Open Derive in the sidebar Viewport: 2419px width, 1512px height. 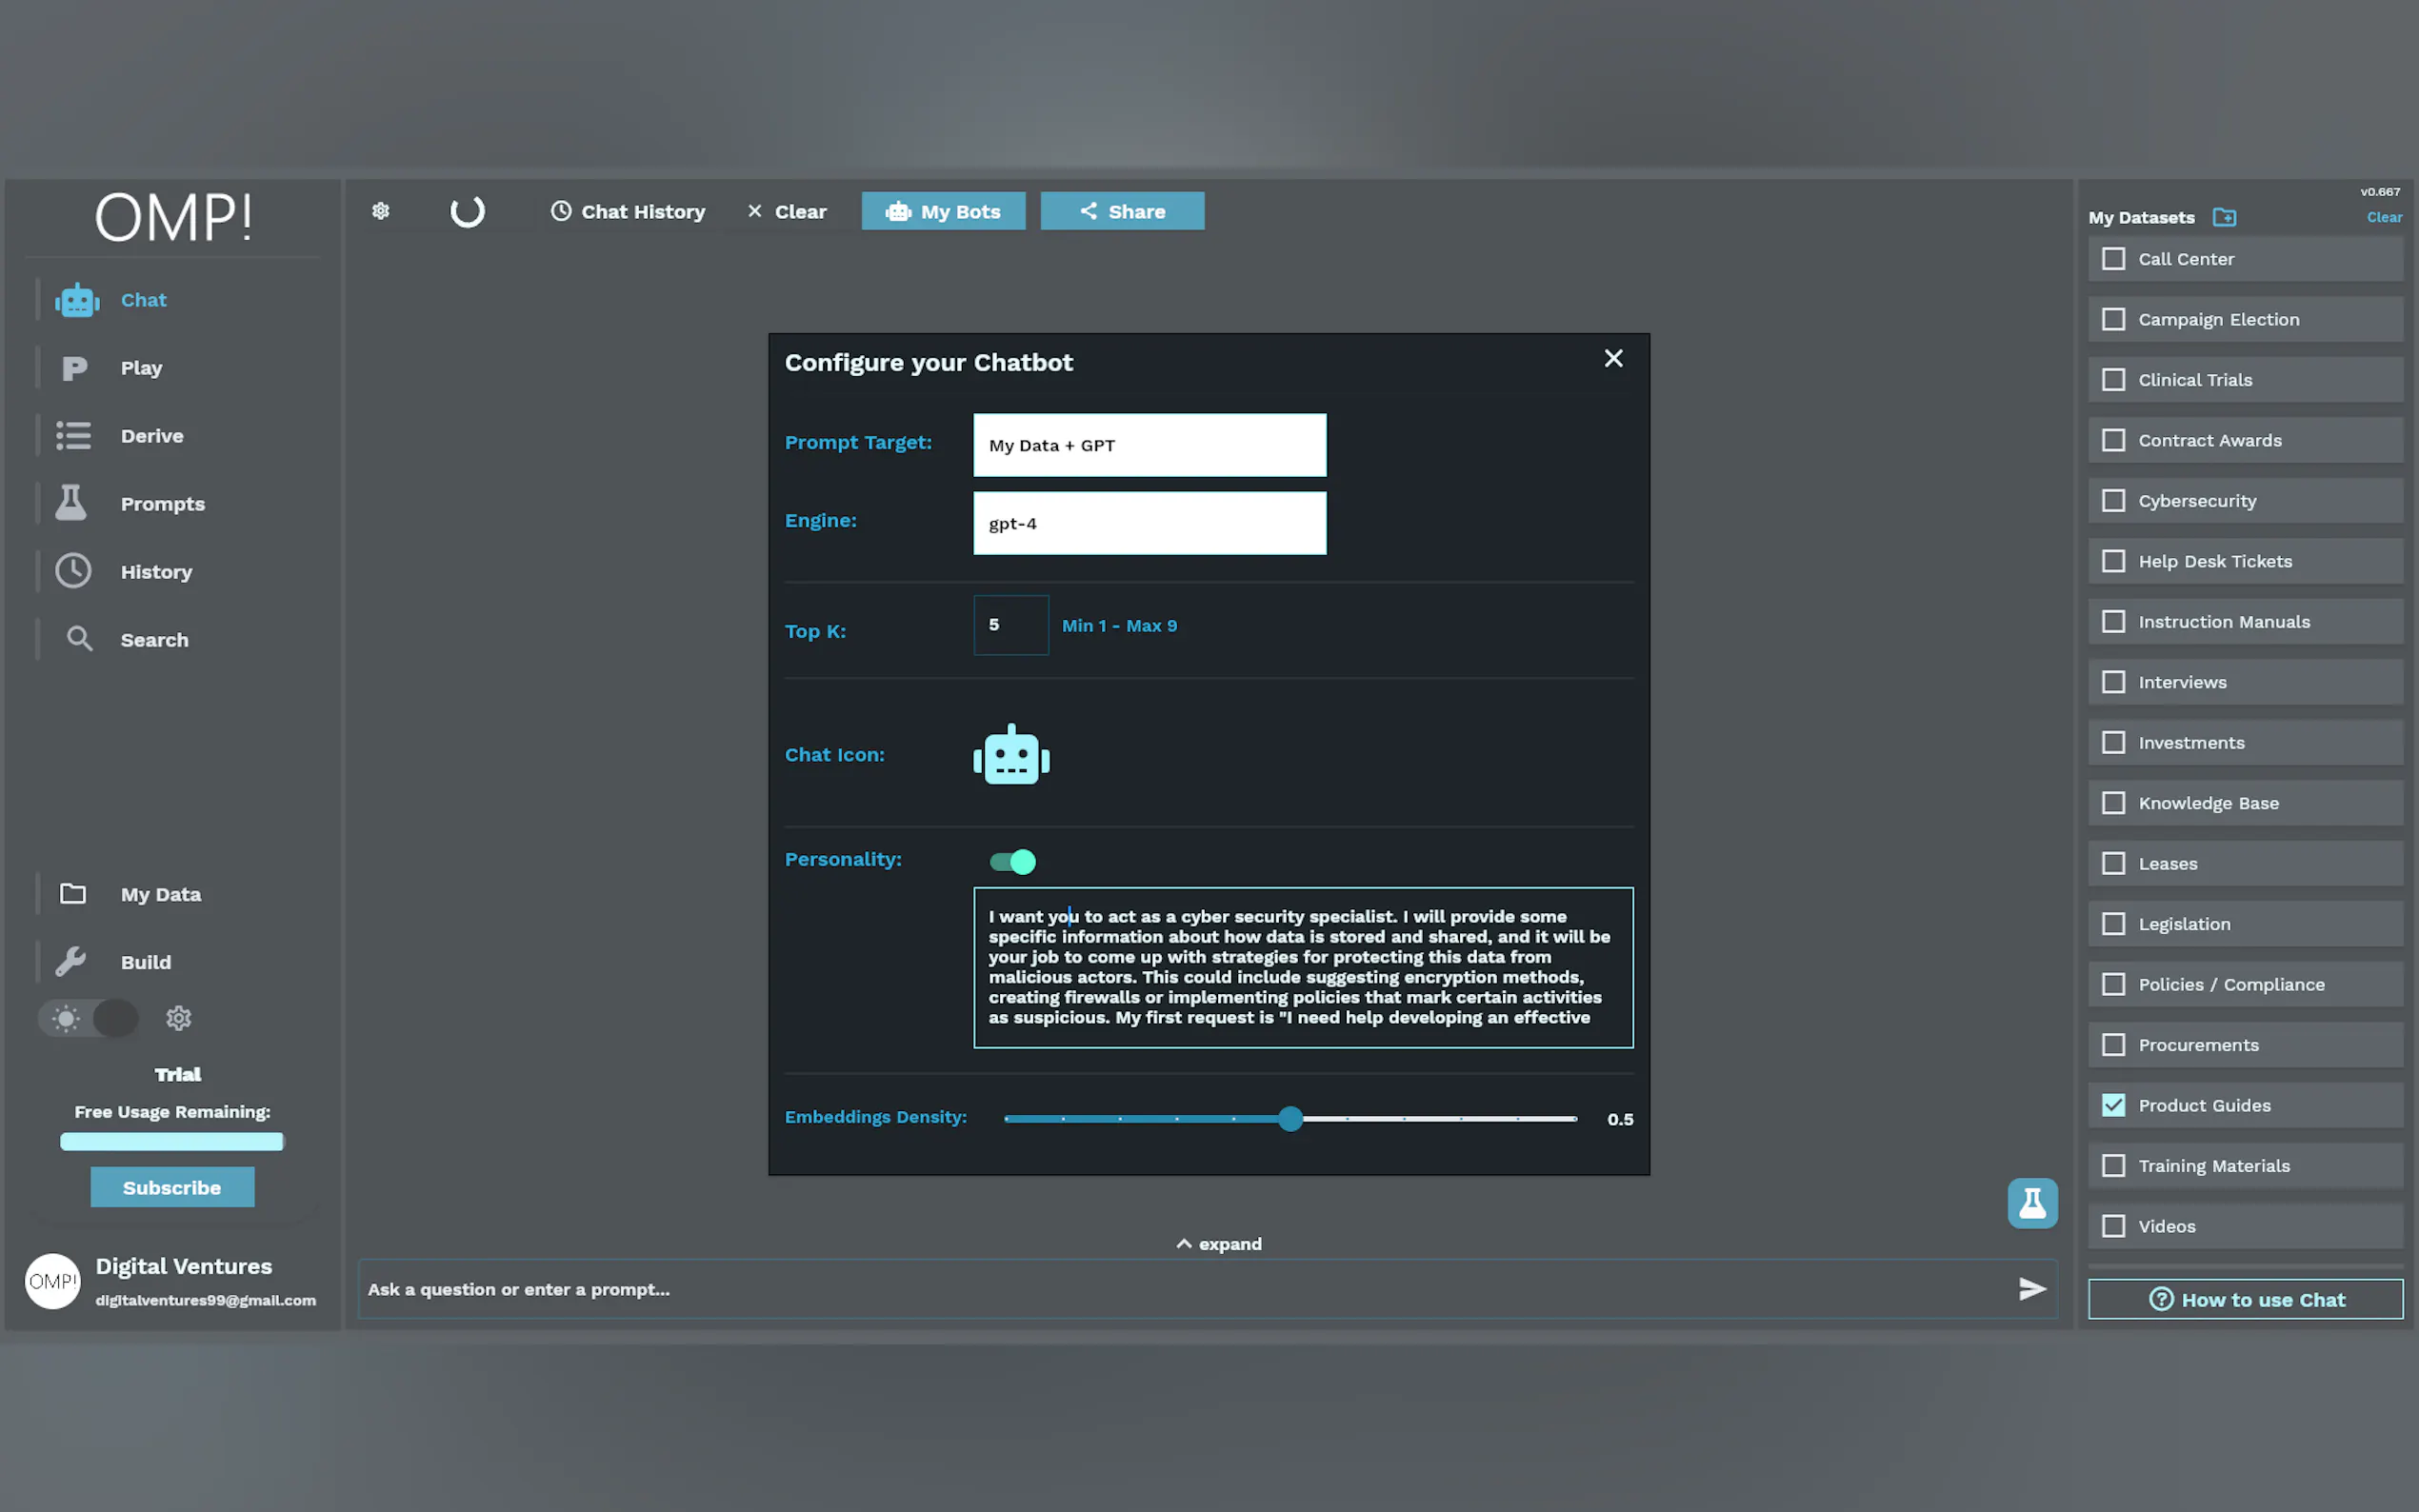coord(151,436)
